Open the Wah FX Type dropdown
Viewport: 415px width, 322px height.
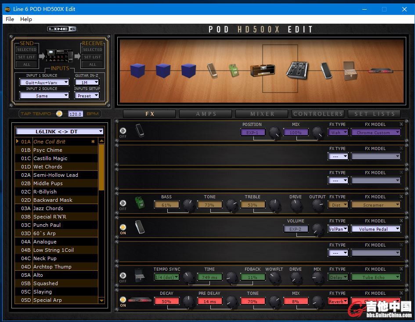[x=338, y=132]
